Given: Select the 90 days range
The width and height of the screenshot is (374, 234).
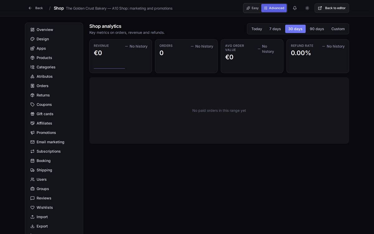Looking at the screenshot, I should [317, 29].
